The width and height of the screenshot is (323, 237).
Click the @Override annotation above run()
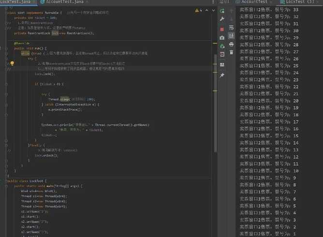(22, 43)
